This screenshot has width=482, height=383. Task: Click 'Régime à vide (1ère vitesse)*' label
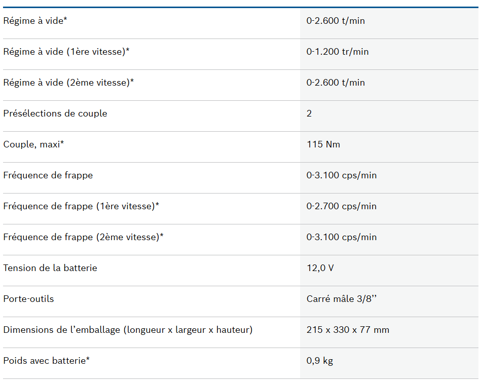coord(66,52)
